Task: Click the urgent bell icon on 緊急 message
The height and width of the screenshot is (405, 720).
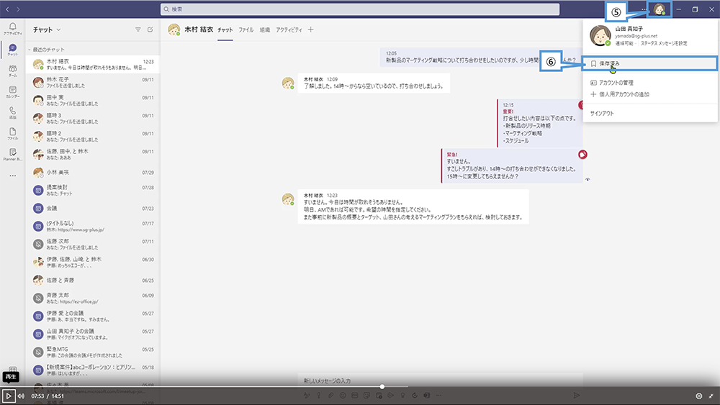Action: click(x=582, y=155)
